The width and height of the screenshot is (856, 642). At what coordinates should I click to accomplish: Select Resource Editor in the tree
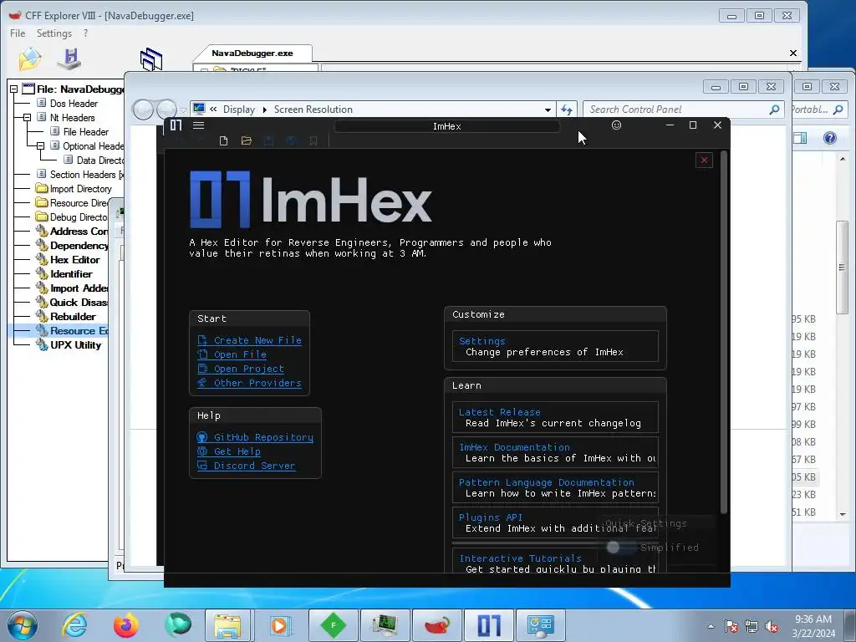pos(79,330)
